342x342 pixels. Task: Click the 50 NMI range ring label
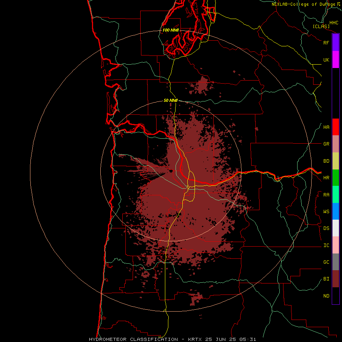[x=171, y=100]
